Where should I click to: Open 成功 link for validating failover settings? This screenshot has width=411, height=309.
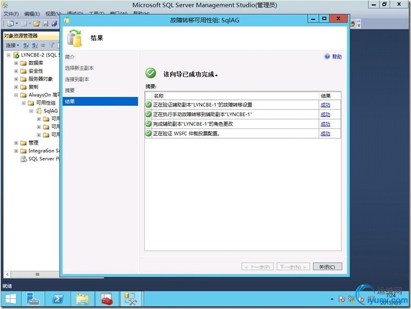click(325, 105)
